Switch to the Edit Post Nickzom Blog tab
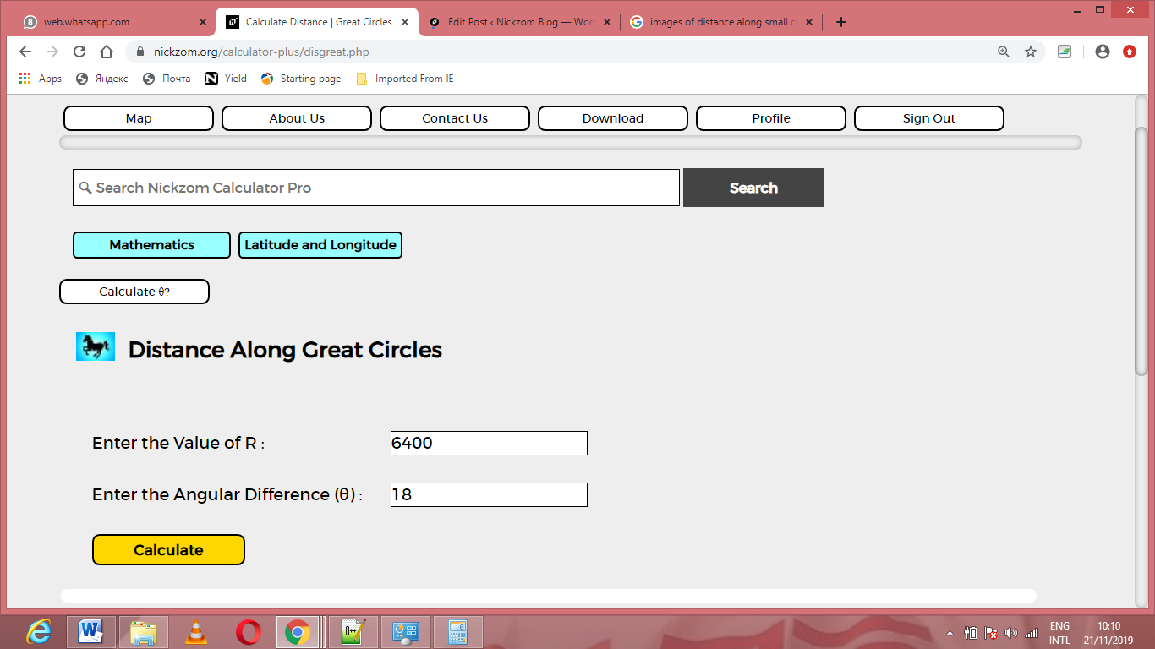Image resolution: width=1155 pixels, height=649 pixels. 519,22
